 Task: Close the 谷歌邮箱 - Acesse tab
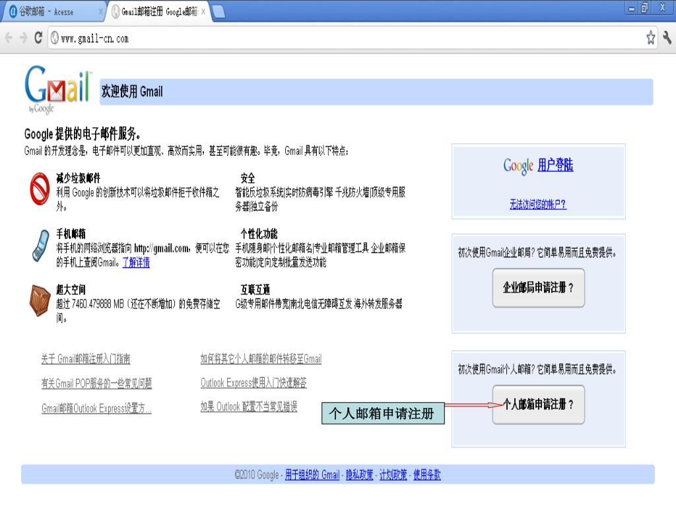tap(100, 12)
